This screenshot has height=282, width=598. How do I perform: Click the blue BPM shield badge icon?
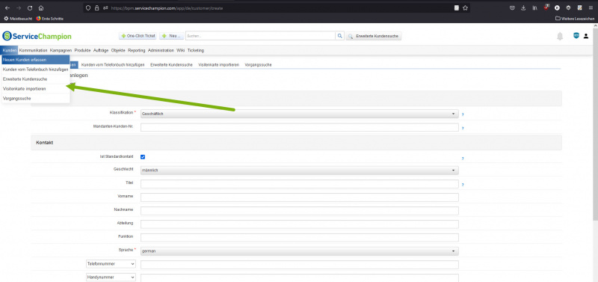coord(576,36)
